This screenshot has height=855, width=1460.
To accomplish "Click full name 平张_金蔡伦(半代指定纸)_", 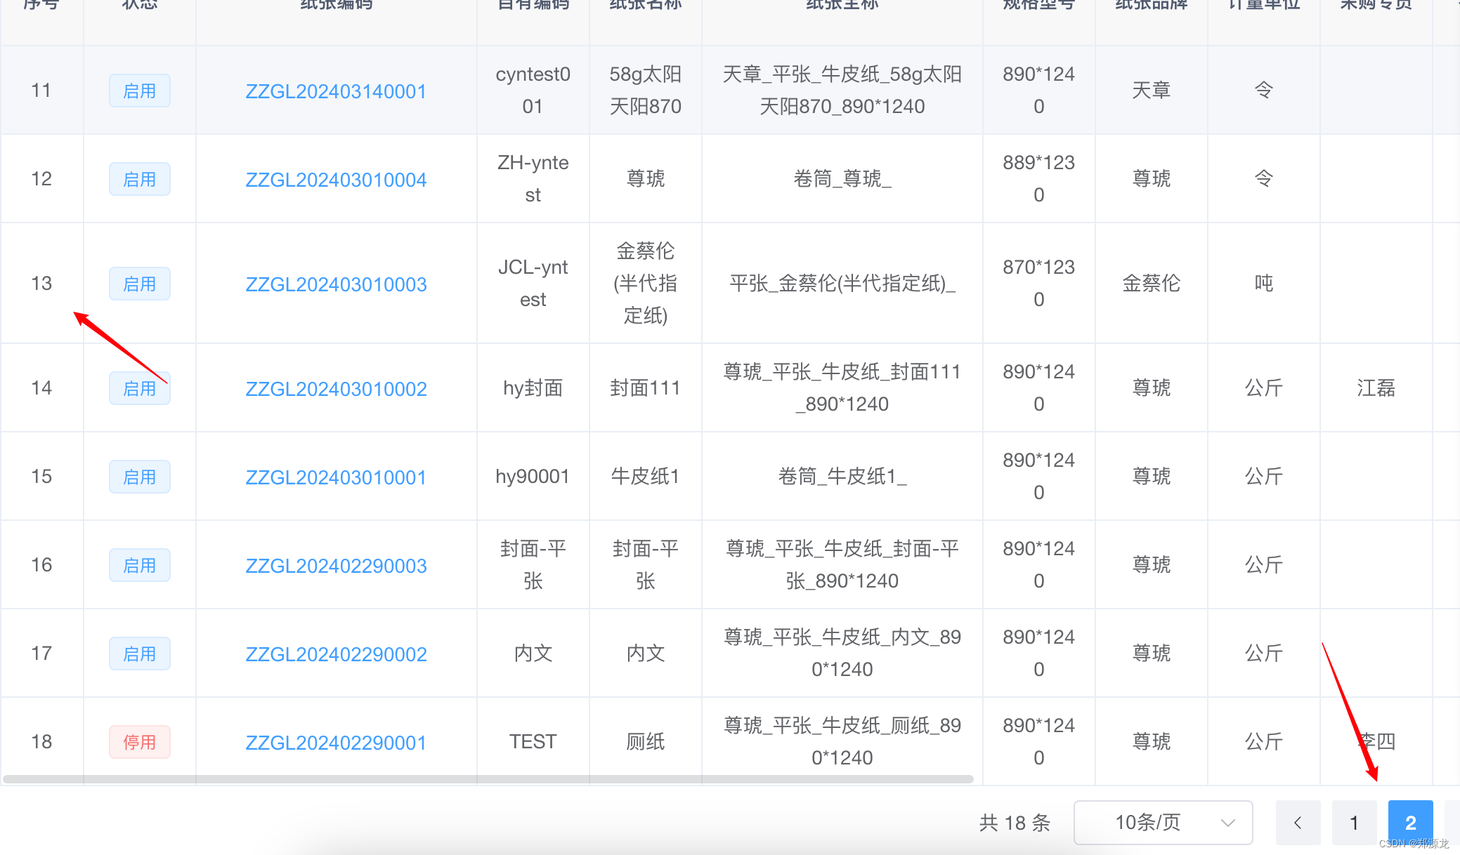I will coord(842,284).
